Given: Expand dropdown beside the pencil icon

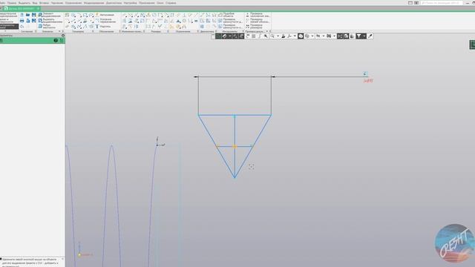Looking at the screenshot, I should (229, 36).
